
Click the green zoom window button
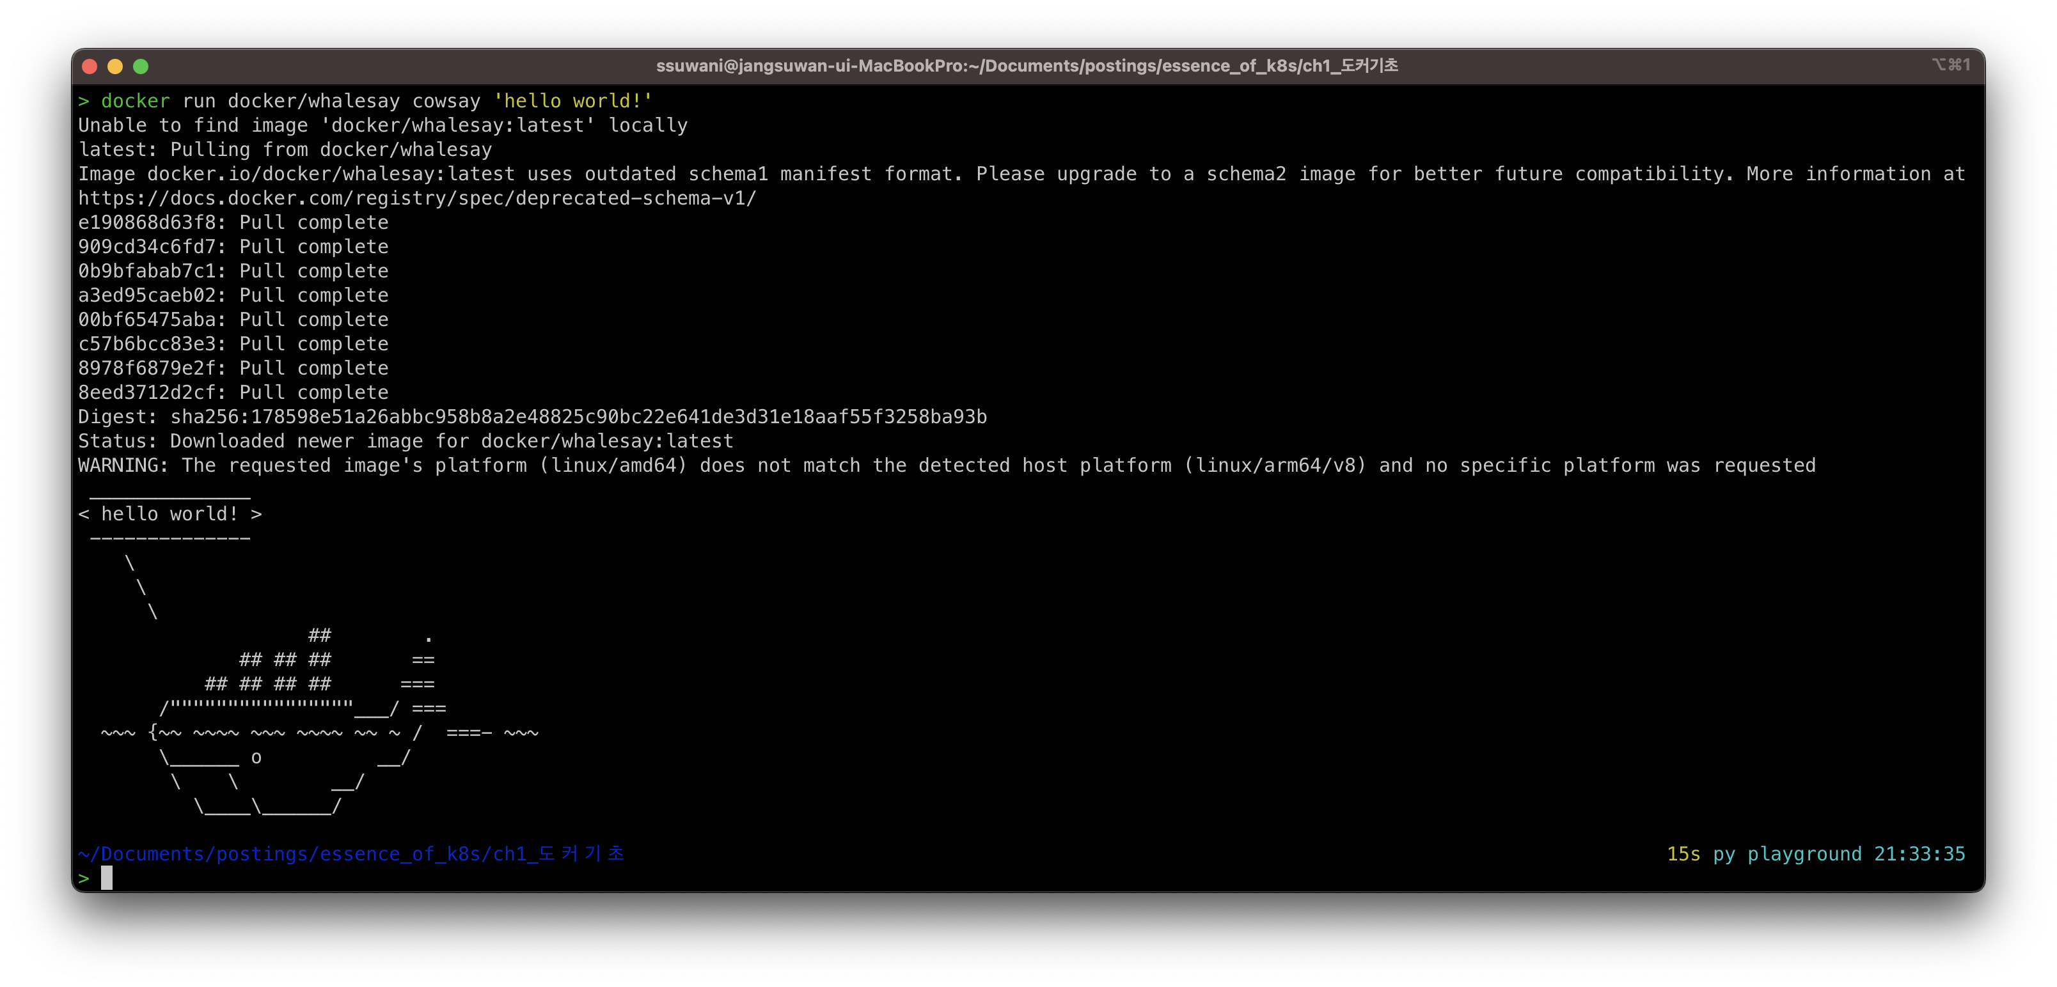[141, 66]
